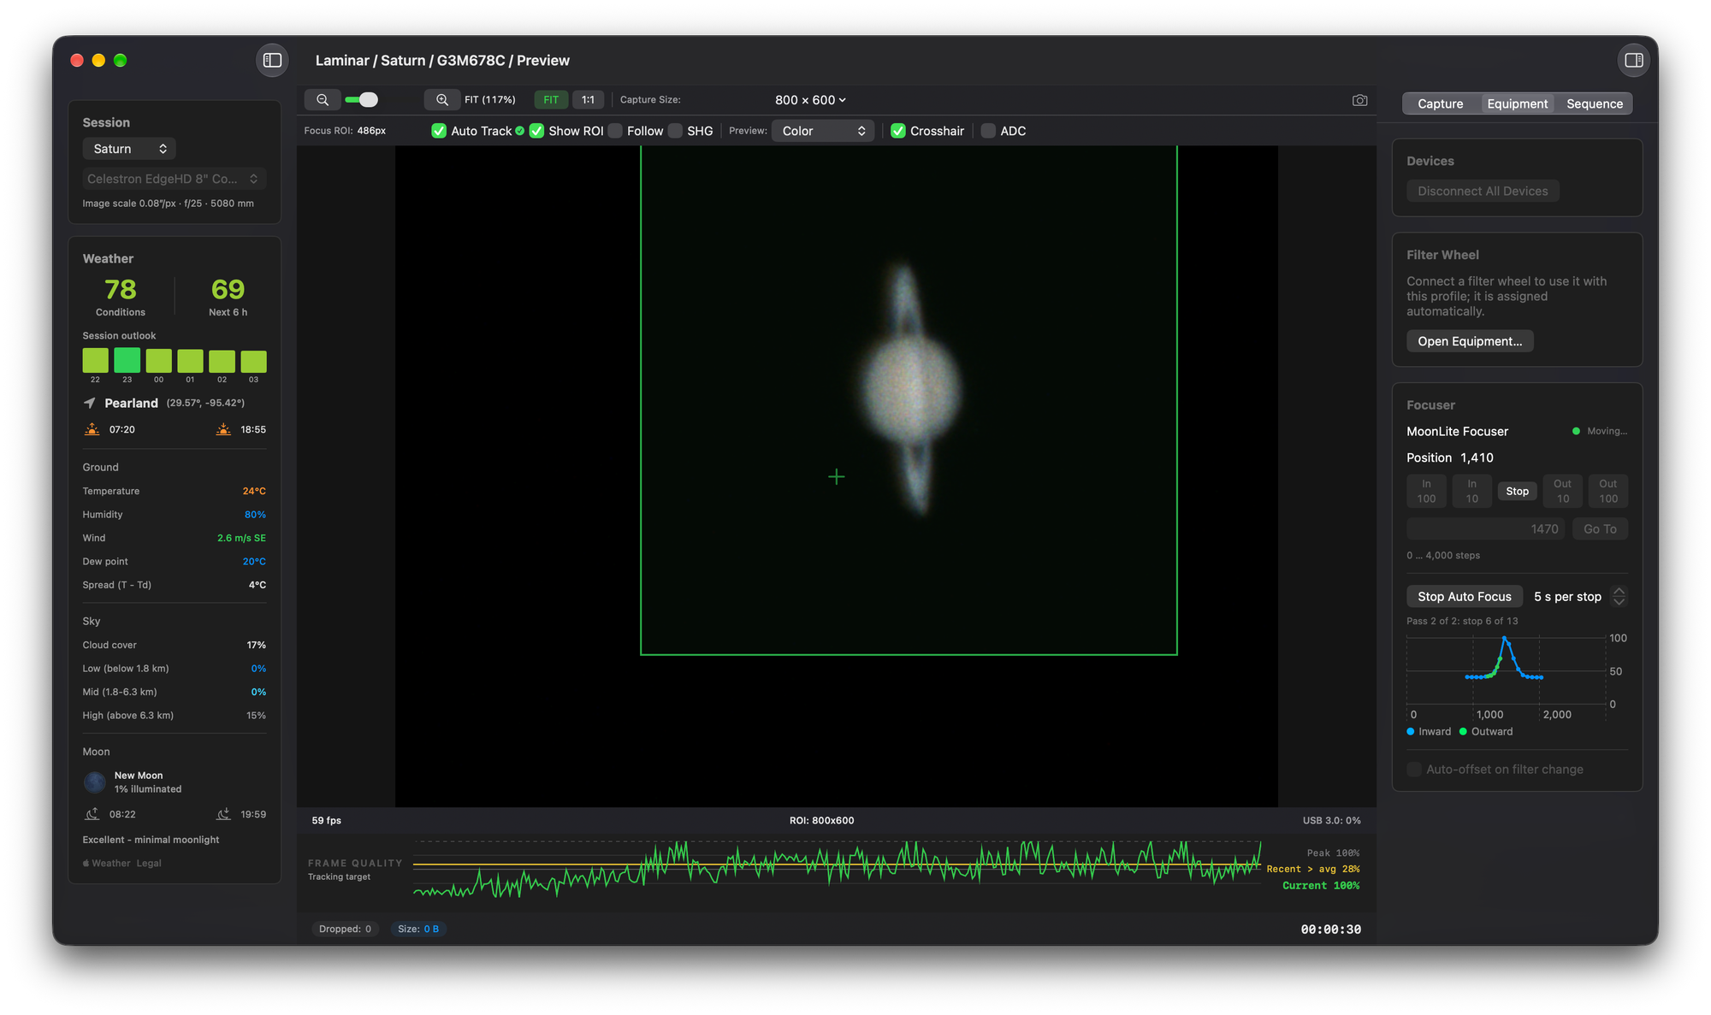Viewport: 1711px width, 1015px height.
Task: Click the moonset icon beside 19:59
Action: click(223, 814)
